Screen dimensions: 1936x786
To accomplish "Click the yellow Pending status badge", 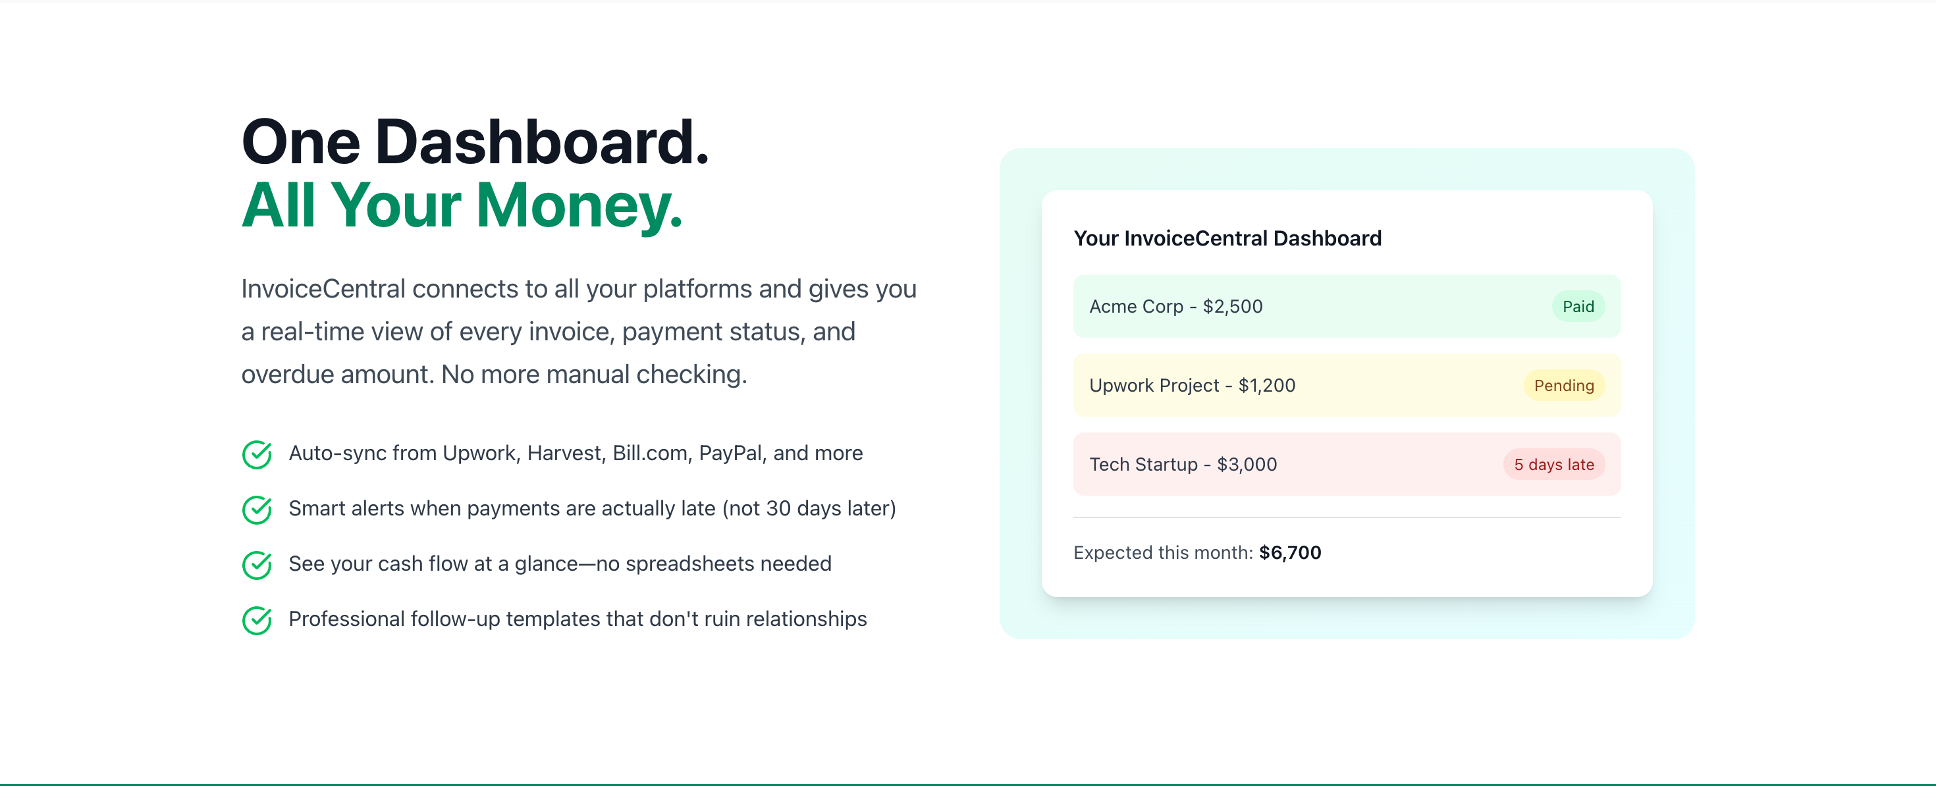I will pyautogui.click(x=1563, y=386).
